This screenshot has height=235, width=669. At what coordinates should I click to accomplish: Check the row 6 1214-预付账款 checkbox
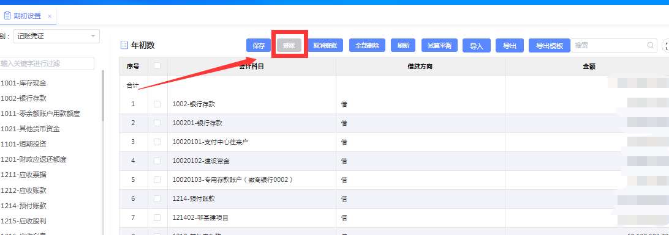(157, 198)
